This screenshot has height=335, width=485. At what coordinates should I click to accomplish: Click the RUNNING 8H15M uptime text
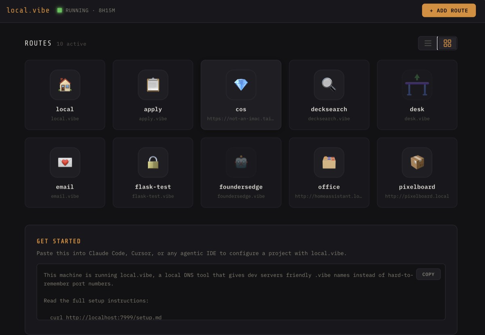tap(90, 10)
